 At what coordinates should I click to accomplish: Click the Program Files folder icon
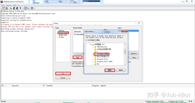95,59
